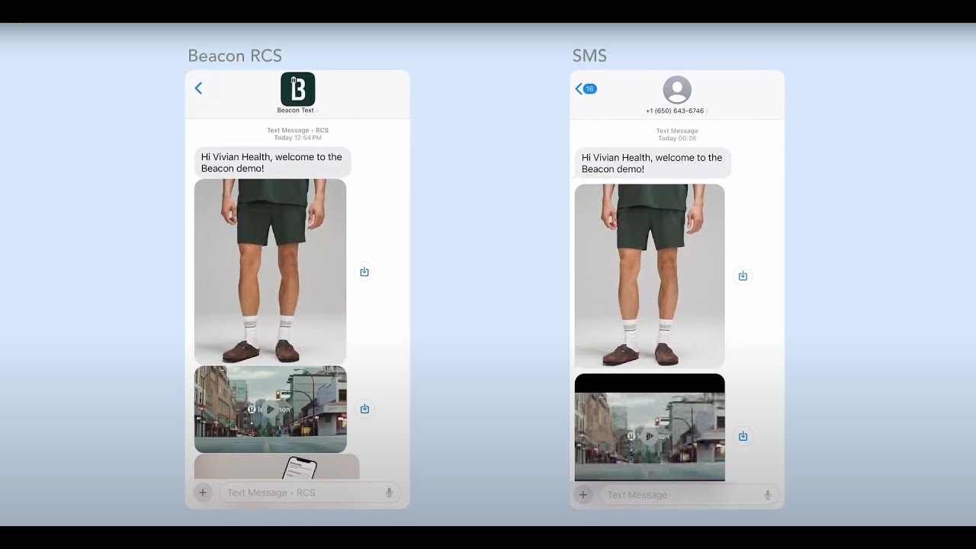Viewport: 976px width, 549px height.
Task: Click the 'SMS' heading label
Action: (x=589, y=56)
